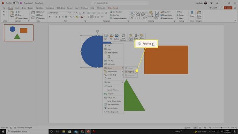
Task: Open Accessibility Investigate in status bar
Action: (x=23, y=128)
